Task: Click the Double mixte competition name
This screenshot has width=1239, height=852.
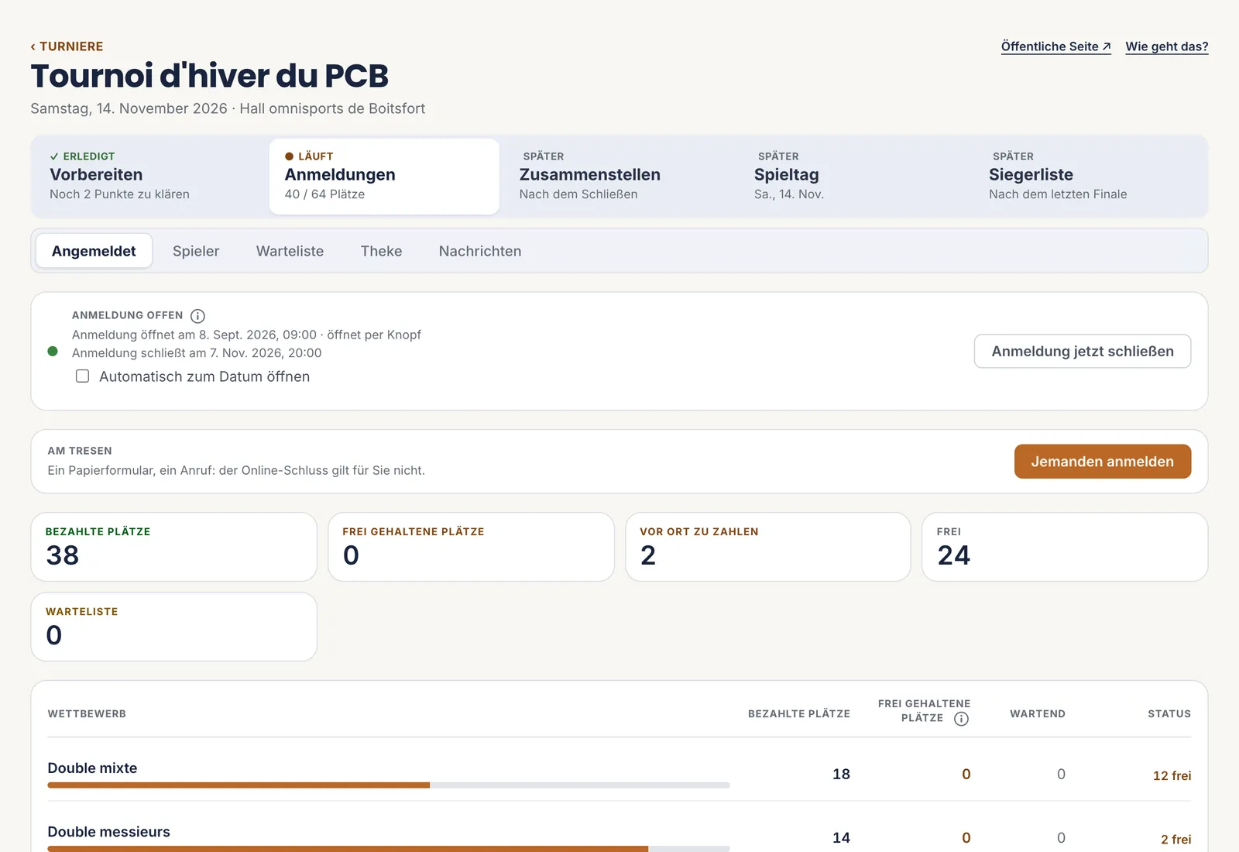Action: point(92,768)
